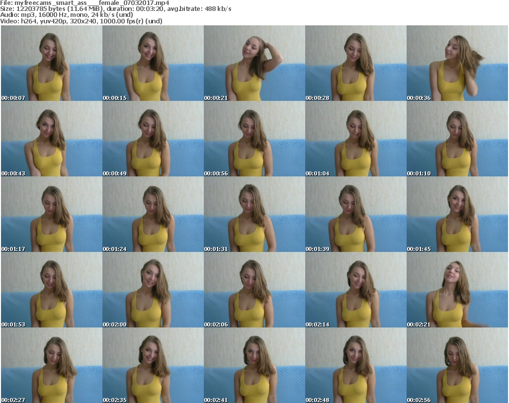Click the thumbnail stamped 00:01:10
Viewport: 509px width, 403px height.
(457, 139)
